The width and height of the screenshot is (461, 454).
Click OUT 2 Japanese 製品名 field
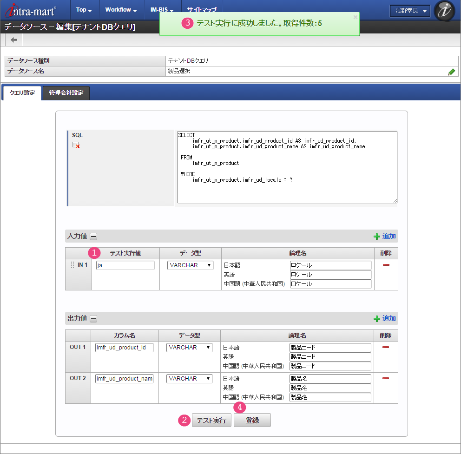tap(330, 379)
